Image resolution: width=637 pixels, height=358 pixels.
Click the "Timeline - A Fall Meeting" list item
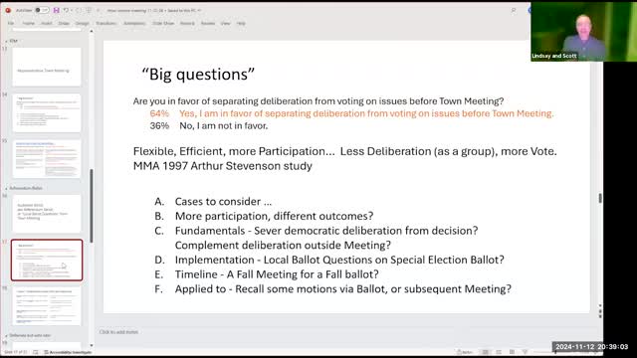pyautogui.click(x=277, y=274)
